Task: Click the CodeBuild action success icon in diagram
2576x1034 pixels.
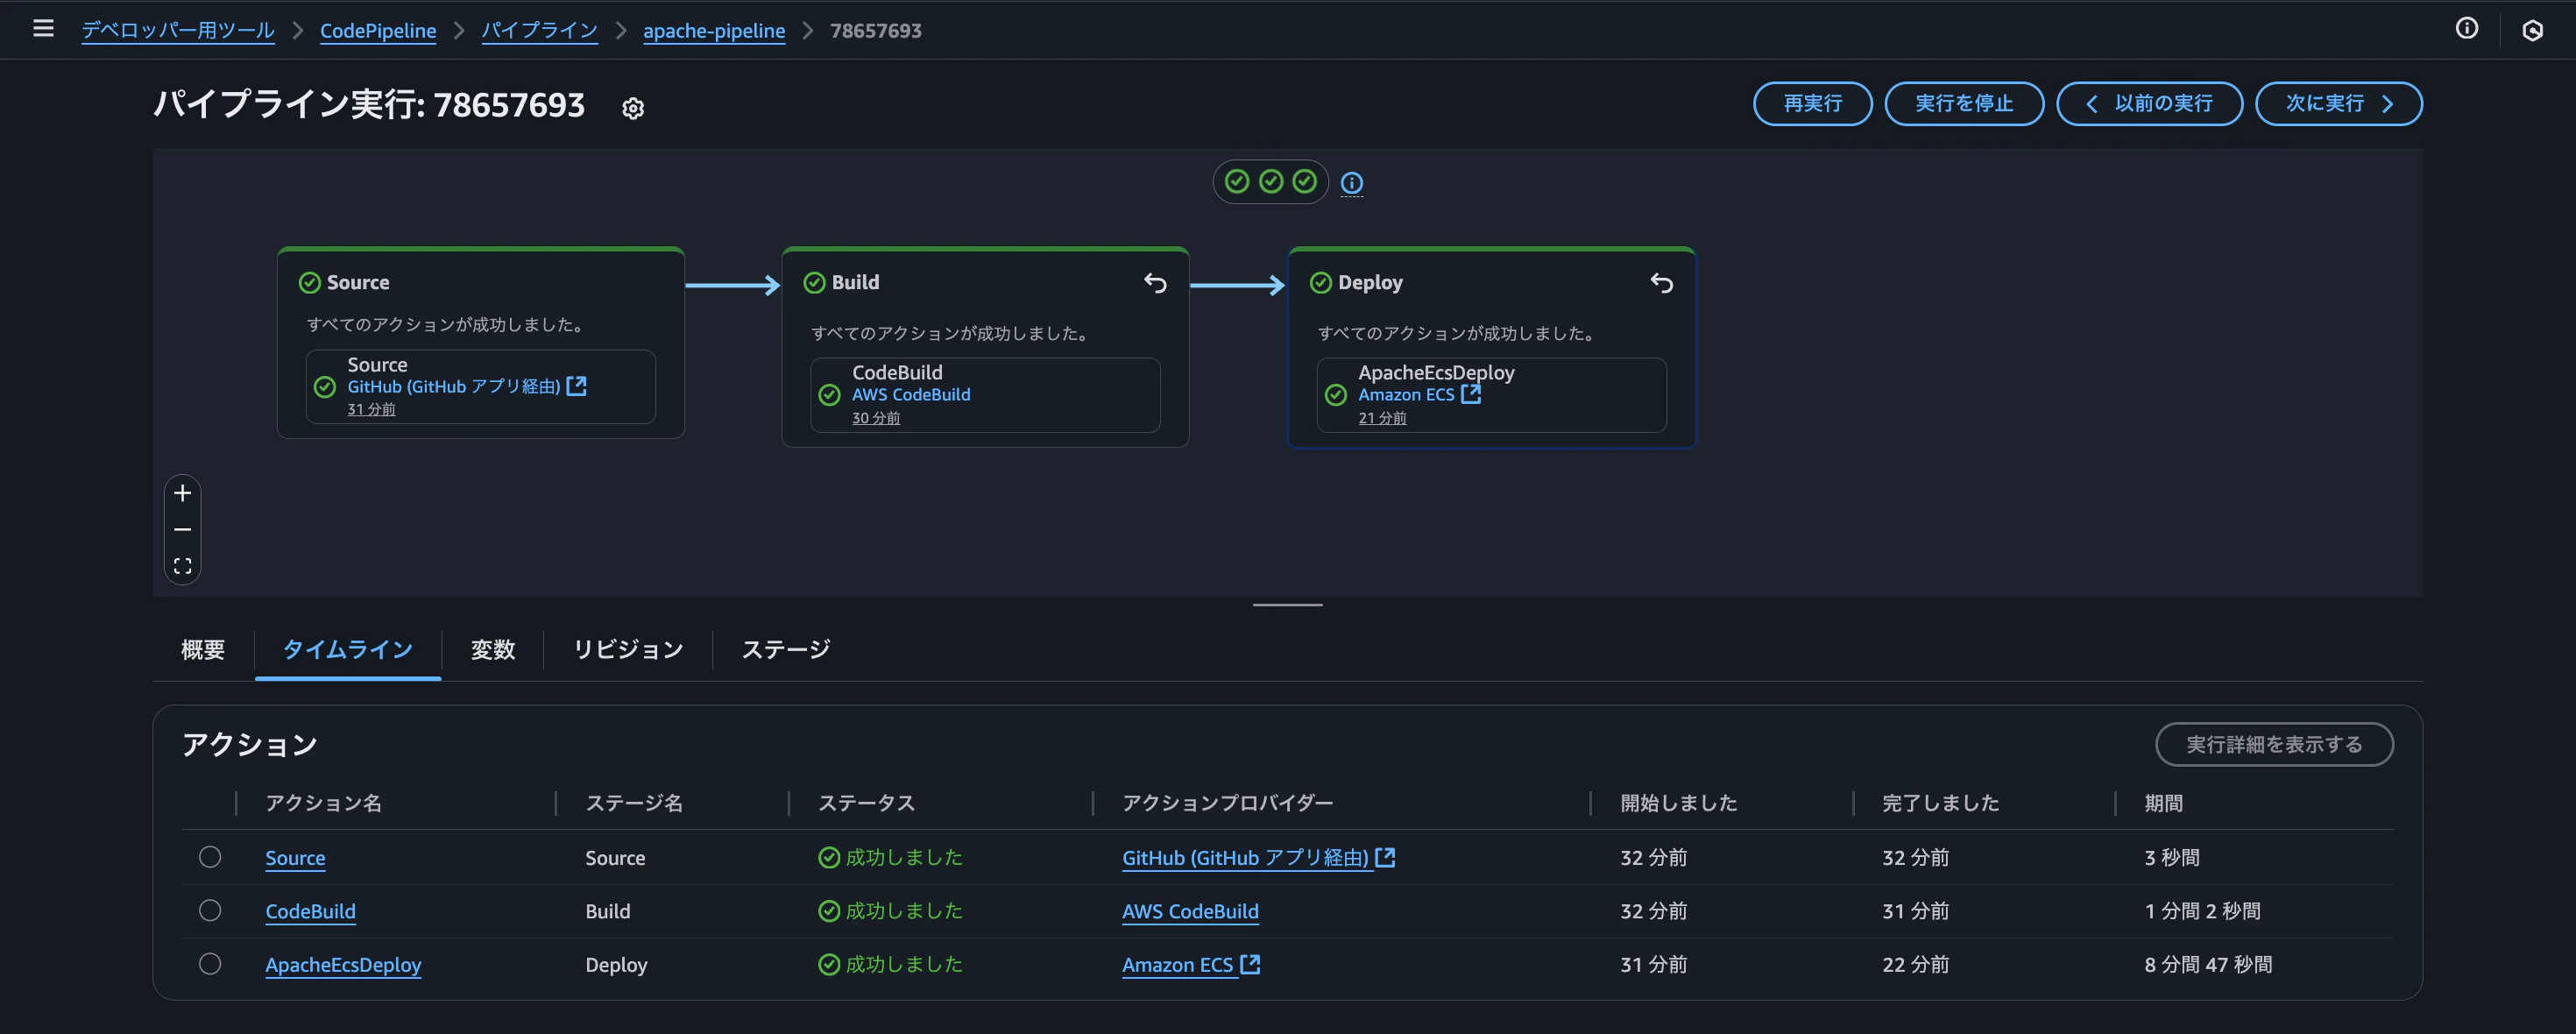Action: 830,395
